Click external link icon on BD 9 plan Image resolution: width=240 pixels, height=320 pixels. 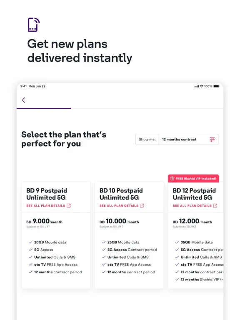click(x=69, y=205)
